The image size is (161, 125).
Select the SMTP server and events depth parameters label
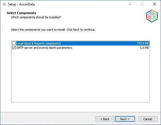[44, 48]
